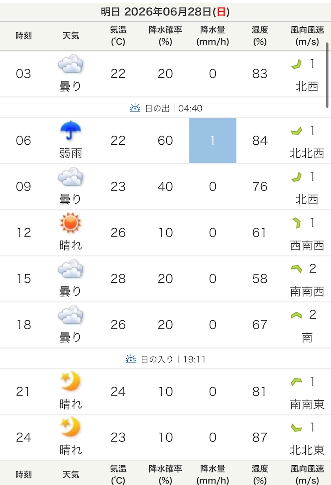The width and height of the screenshot is (331, 485).
Task: Click the cloudy icon in the 15 row
Action: pyautogui.click(x=71, y=270)
